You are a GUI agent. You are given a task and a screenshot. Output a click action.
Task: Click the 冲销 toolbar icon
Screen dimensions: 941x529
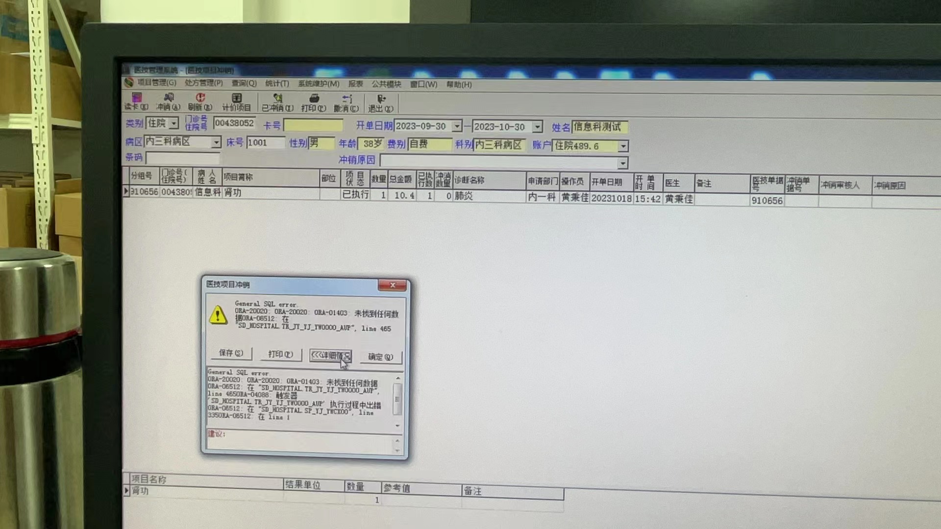(168, 101)
